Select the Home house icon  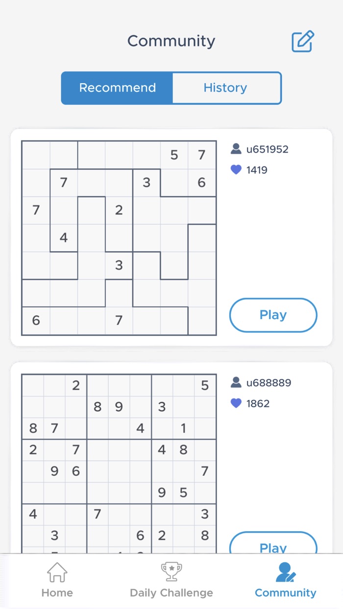click(57, 571)
